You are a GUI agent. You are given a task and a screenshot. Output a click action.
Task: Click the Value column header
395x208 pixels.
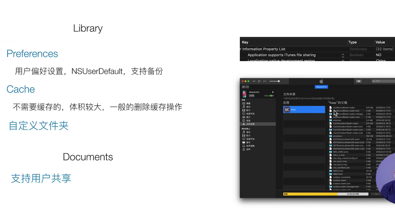click(x=380, y=42)
